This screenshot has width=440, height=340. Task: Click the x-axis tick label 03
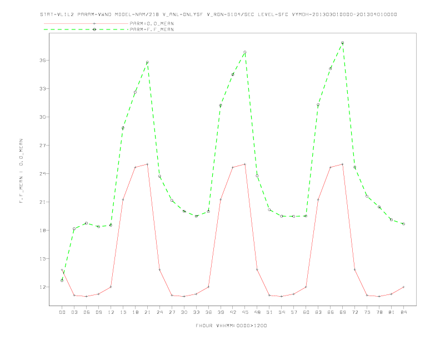tap(74, 312)
